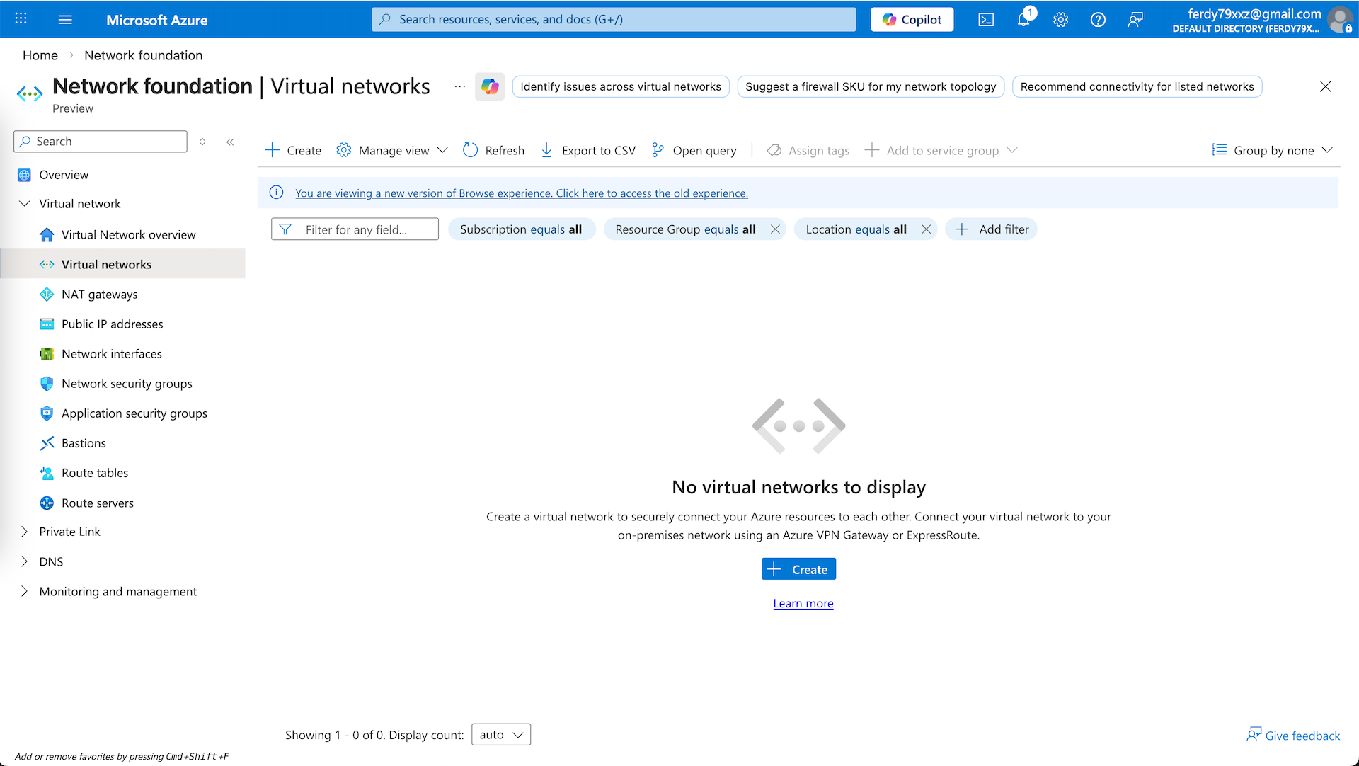Open the feedback icon in header
This screenshot has width=1359, height=766.
[x=1135, y=20]
